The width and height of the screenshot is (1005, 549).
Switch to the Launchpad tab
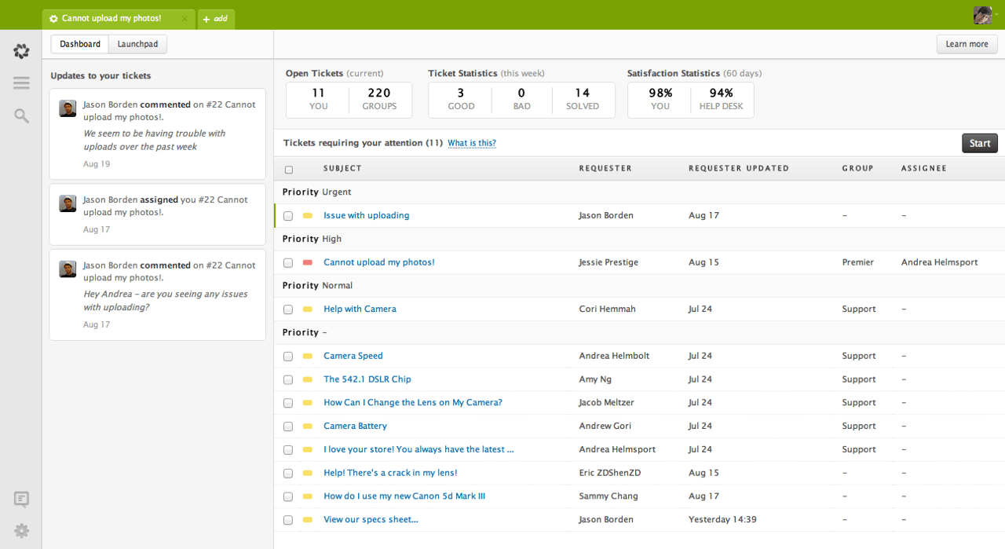pos(137,44)
